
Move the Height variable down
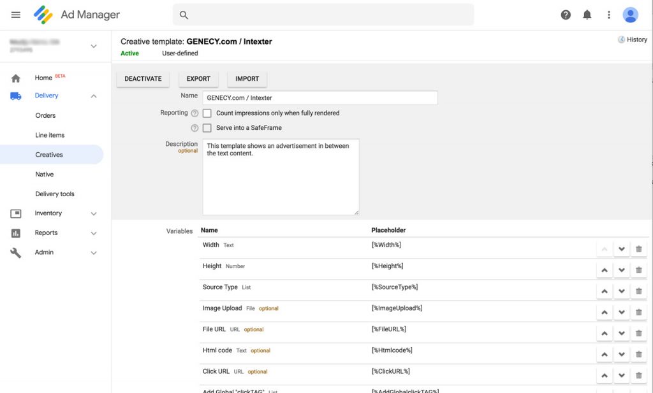coord(621,270)
